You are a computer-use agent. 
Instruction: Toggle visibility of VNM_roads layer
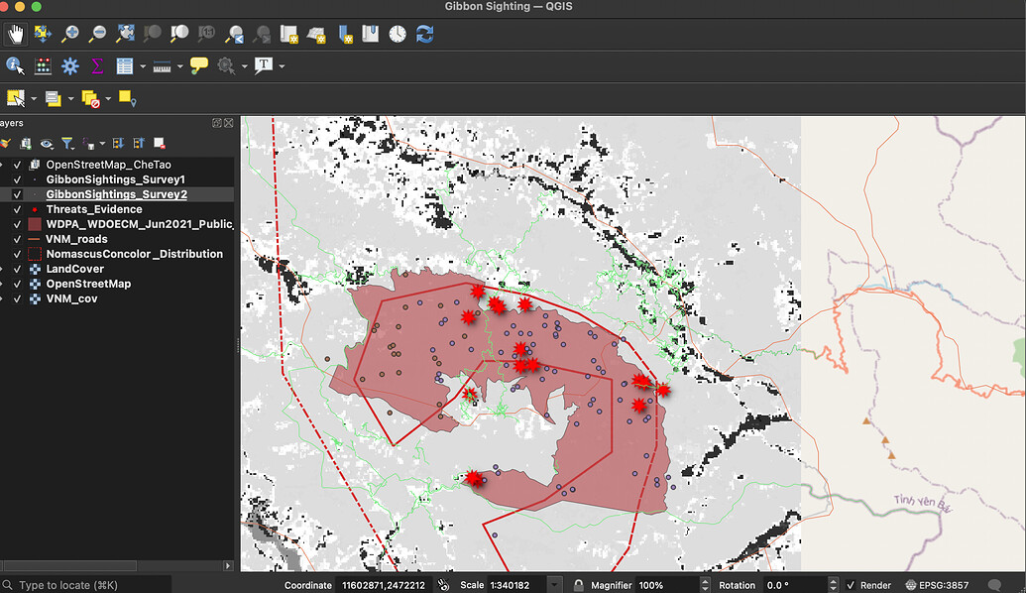click(17, 239)
